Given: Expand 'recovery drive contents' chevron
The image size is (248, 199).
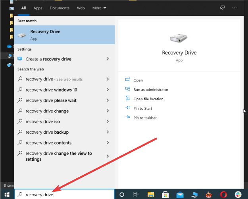Looking at the screenshot, I should (x=108, y=142).
